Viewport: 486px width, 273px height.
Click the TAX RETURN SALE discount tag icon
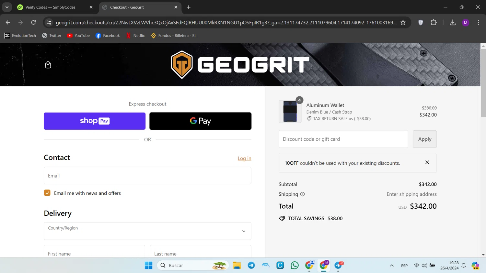pyautogui.click(x=309, y=118)
